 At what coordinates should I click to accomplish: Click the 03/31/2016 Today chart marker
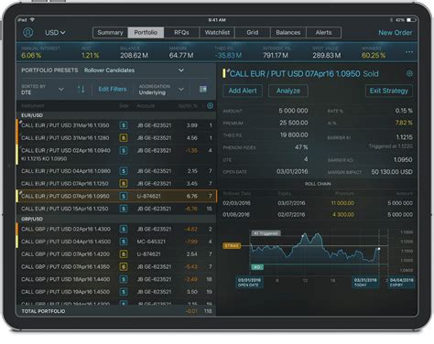(x=365, y=283)
